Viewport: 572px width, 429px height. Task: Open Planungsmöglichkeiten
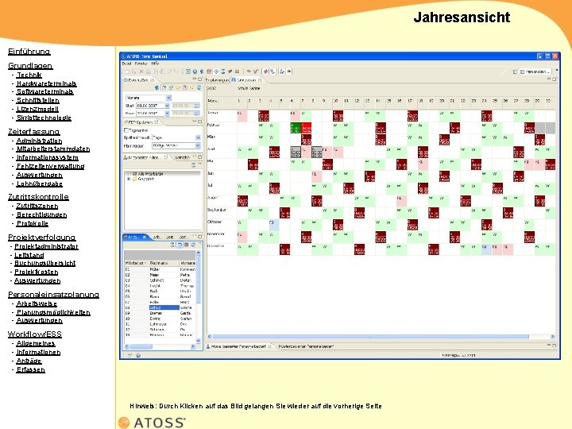coord(53,313)
